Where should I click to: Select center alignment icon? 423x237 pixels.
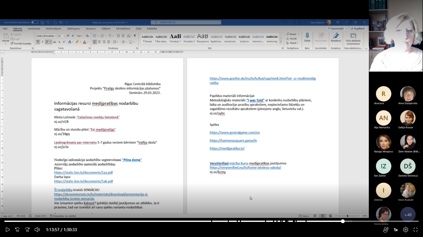[x=99, y=42]
